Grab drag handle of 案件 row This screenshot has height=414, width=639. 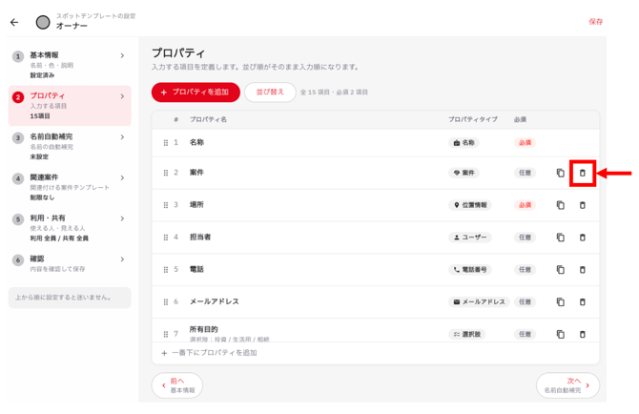click(165, 173)
